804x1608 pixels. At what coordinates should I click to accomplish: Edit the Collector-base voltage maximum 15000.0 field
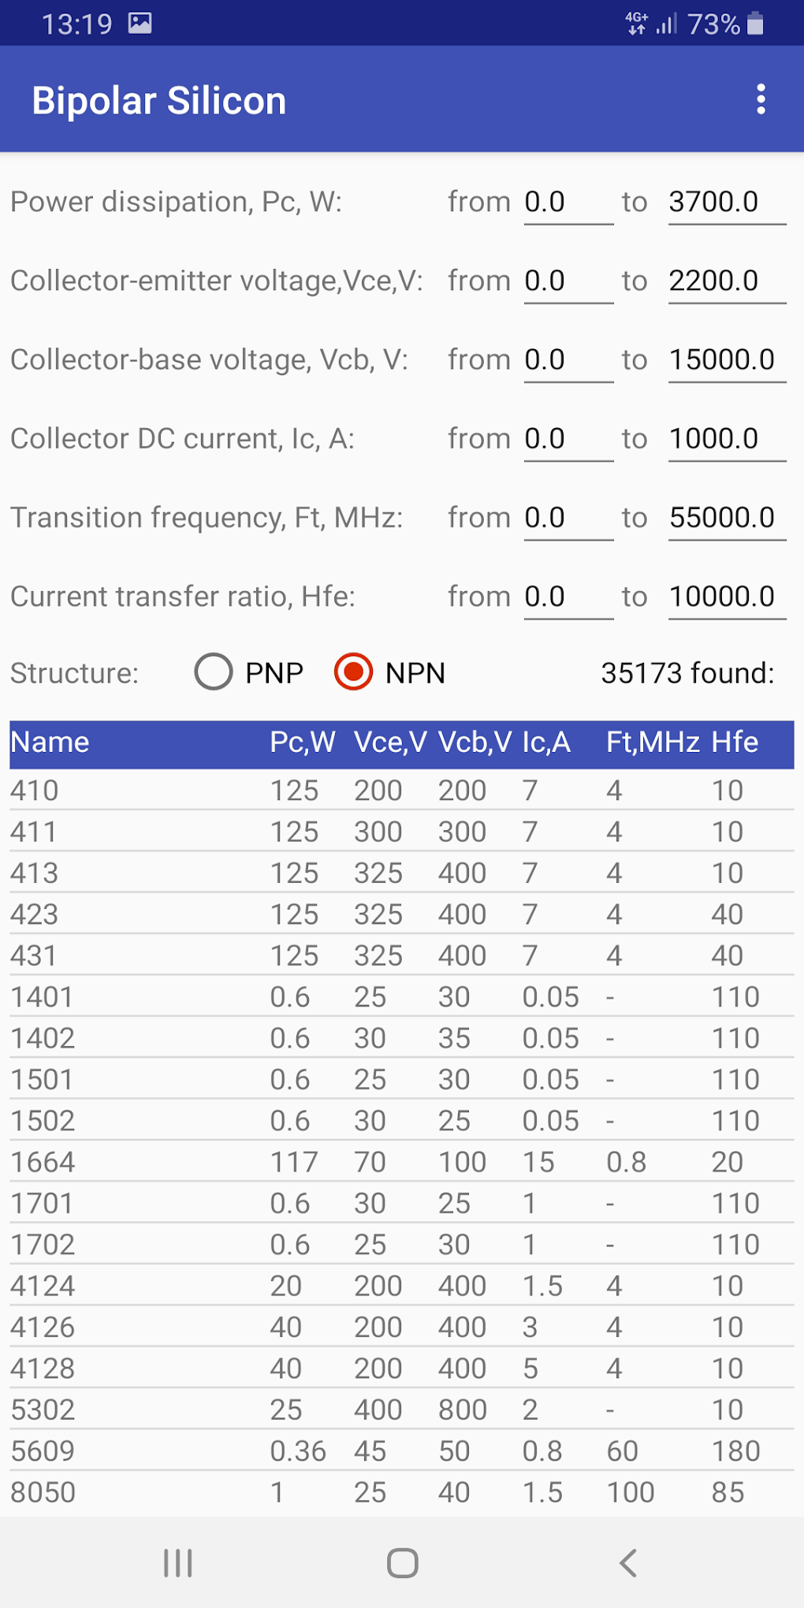coord(726,360)
